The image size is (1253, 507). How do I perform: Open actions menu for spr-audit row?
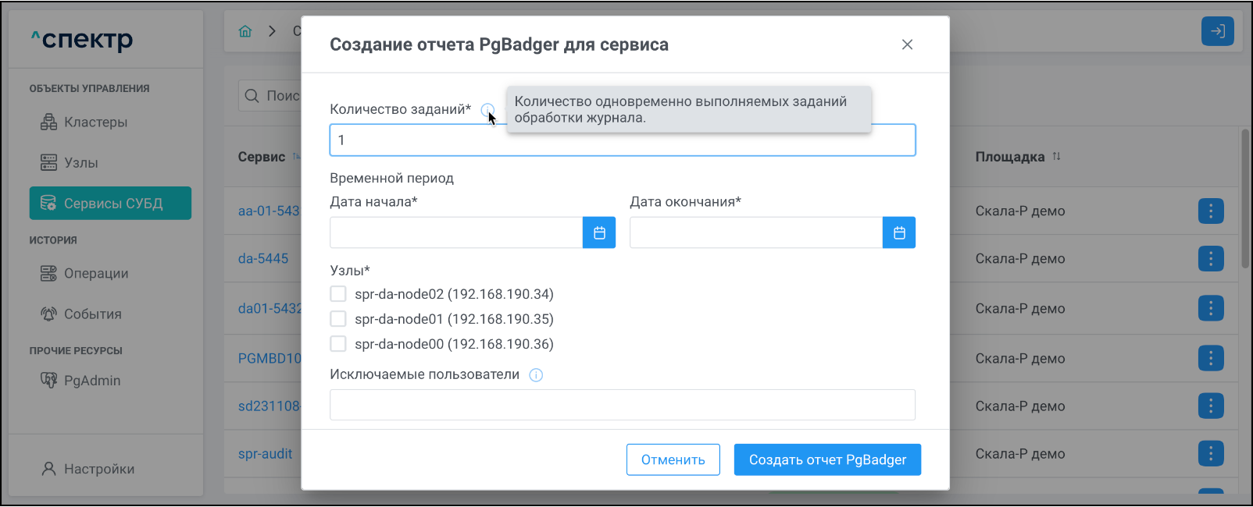1210,453
